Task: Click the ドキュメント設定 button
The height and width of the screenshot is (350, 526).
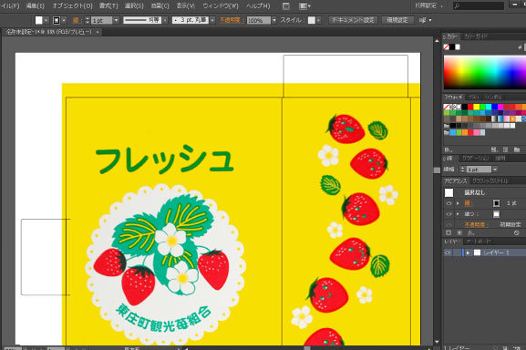Action: pyautogui.click(x=353, y=20)
